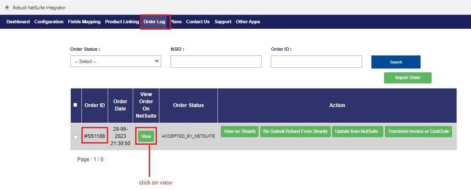Click Re-Submit Refund From Shopify button
Screen dimensions: 471x190
pos(295,132)
